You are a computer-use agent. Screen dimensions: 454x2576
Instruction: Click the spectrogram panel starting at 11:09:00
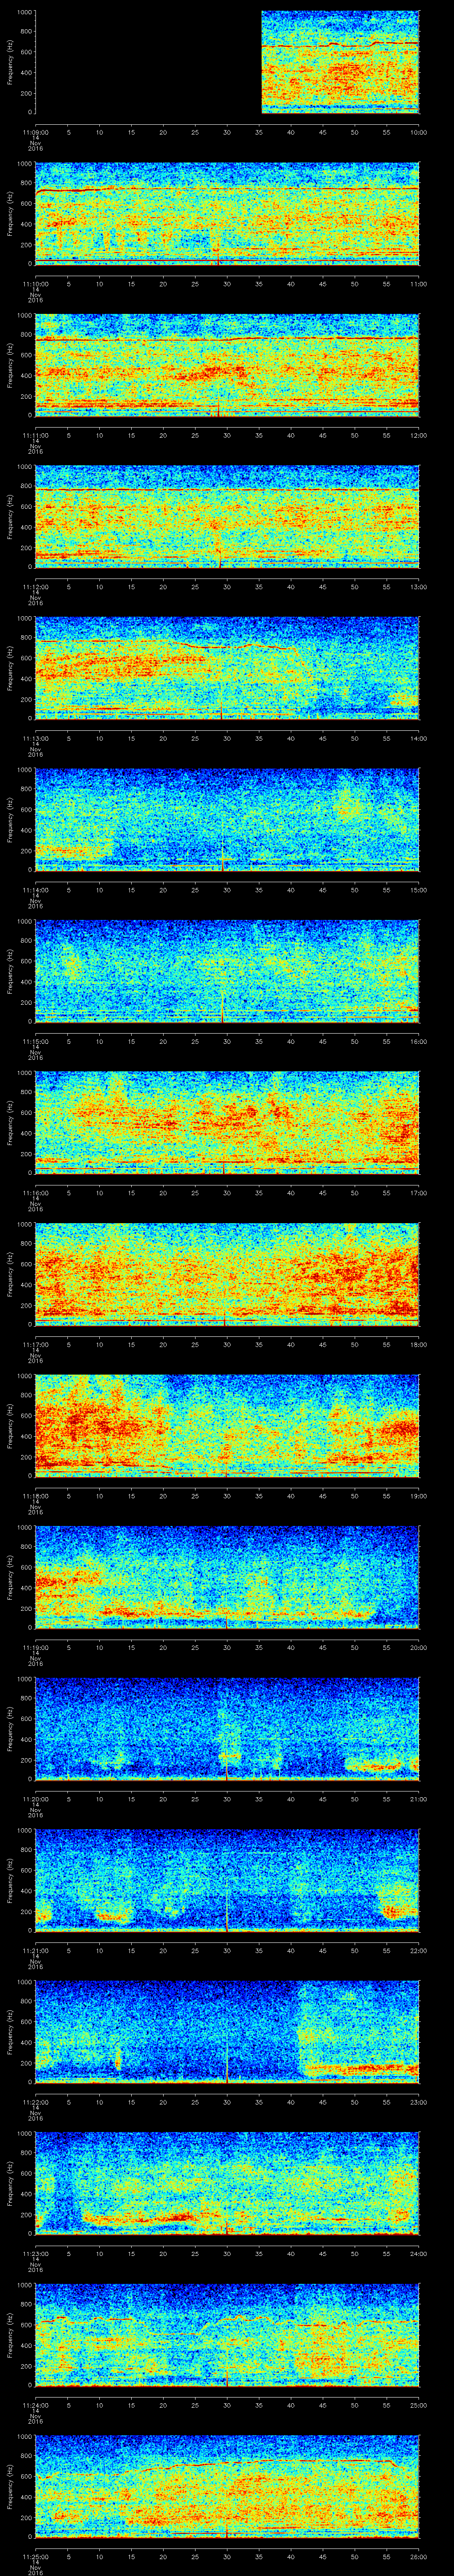(x=227, y=62)
